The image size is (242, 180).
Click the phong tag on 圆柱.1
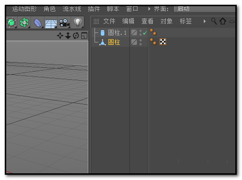[153, 32]
